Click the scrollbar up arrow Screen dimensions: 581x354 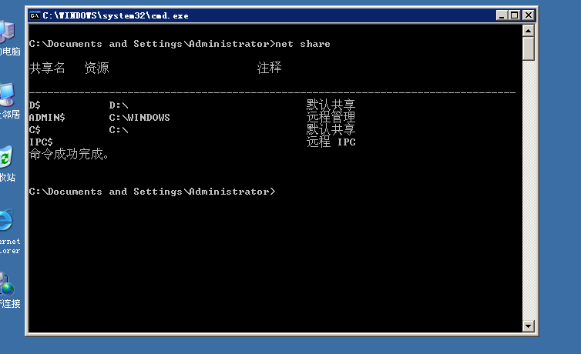(528, 31)
